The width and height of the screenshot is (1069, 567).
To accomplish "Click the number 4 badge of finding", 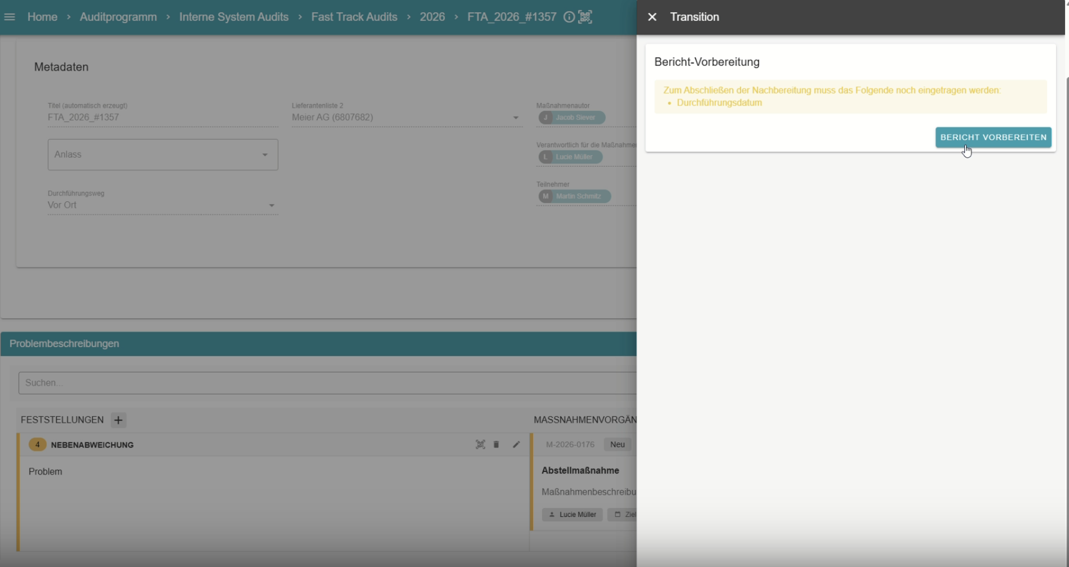I will coord(38,444).
